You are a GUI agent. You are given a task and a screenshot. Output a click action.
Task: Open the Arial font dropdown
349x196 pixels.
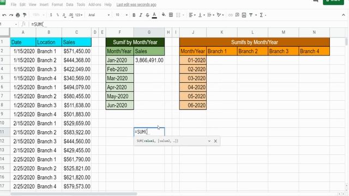(x=99, y=15)
